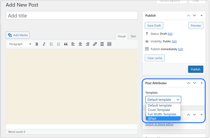Viewport: 210px width, 138px height.
Task: Align text left
Action: point(73,44)
